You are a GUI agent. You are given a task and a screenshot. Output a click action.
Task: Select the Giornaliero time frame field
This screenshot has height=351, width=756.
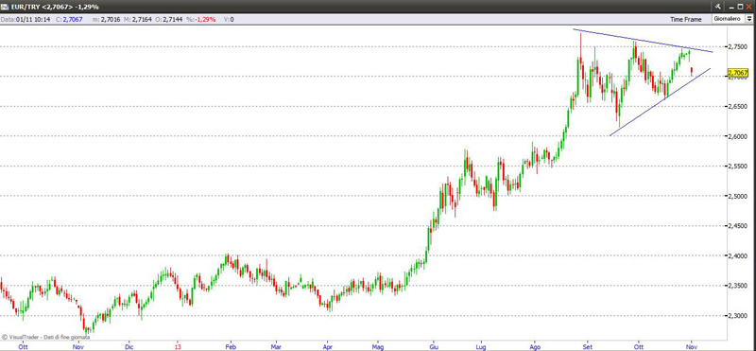pos(728,19)
